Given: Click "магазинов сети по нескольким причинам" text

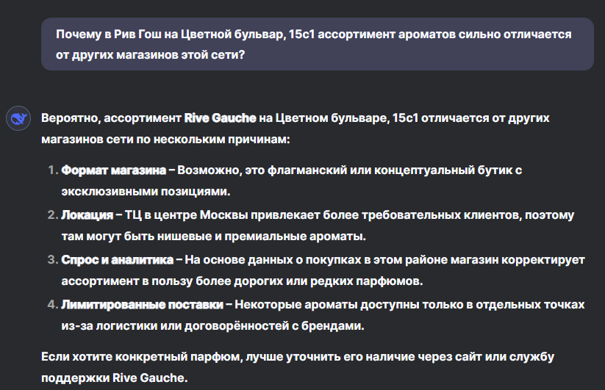Looking at the screenshot, I should click(166, 139).
